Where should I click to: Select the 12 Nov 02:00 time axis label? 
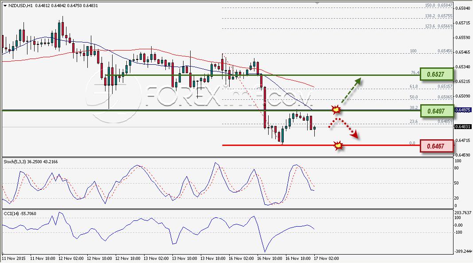tap(71, 259)
